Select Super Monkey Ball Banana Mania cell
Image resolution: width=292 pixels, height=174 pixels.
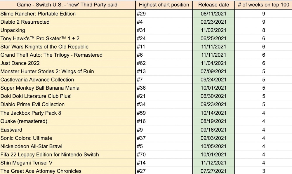click(67, 88)
